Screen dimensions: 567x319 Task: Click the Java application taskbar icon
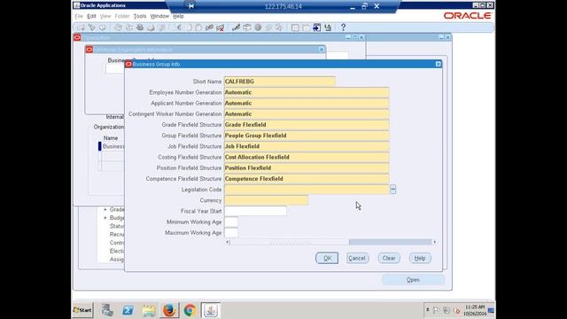[x=211, y=310]
